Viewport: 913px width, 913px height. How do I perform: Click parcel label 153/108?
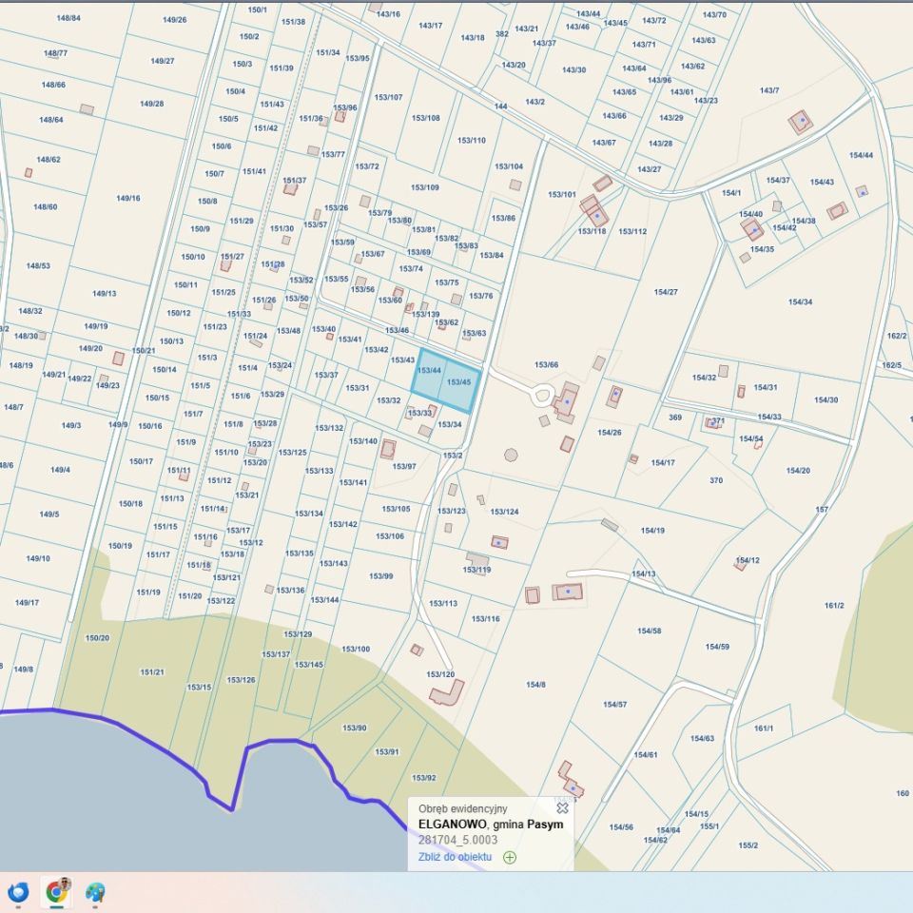[426, 118]
